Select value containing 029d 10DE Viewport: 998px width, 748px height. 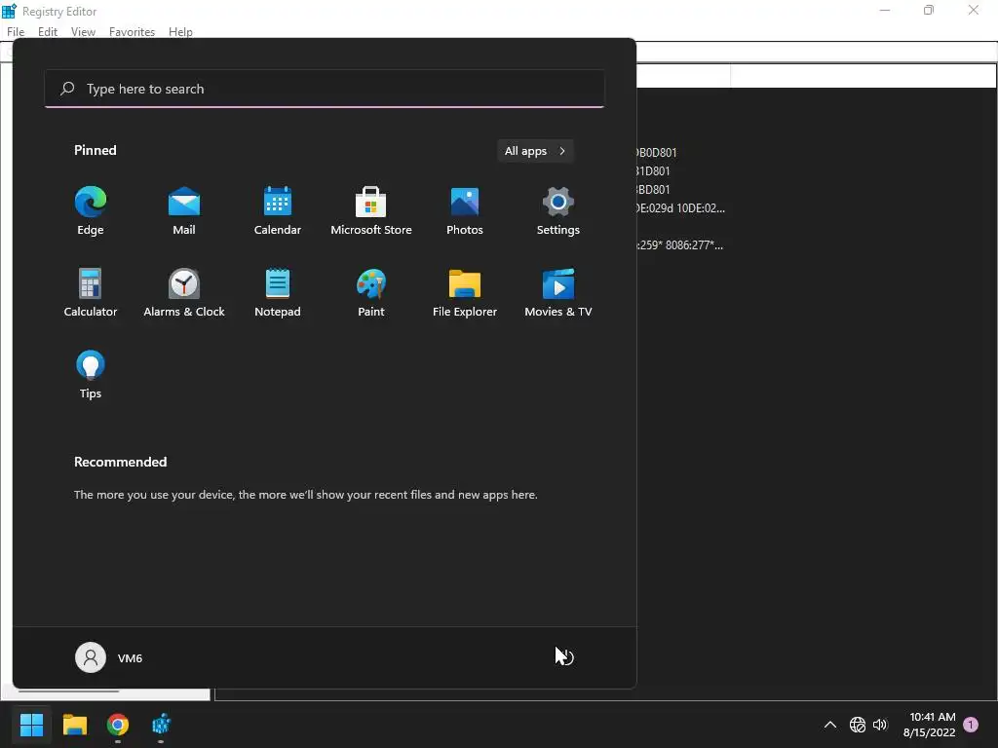click(x=681, y=208)
